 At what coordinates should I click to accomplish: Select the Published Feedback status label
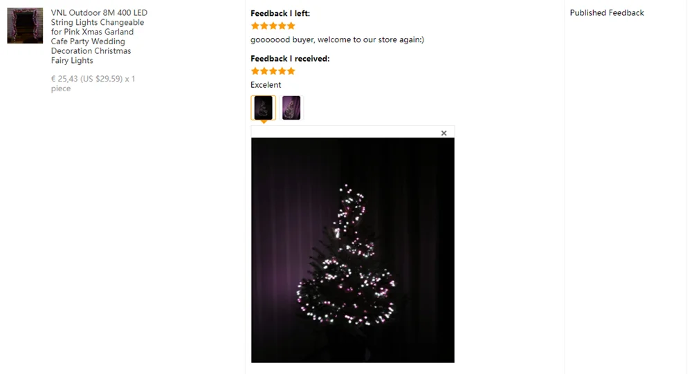coord(606,13)
